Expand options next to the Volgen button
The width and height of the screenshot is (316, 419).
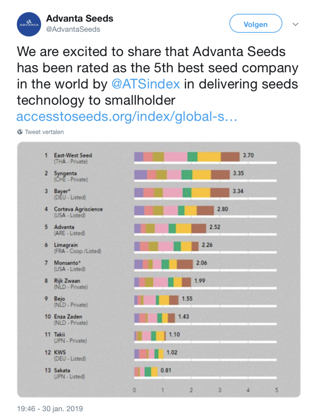pos(295,24)
